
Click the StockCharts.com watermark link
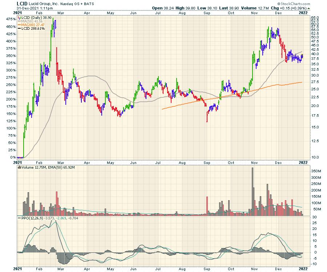(296, 3)
